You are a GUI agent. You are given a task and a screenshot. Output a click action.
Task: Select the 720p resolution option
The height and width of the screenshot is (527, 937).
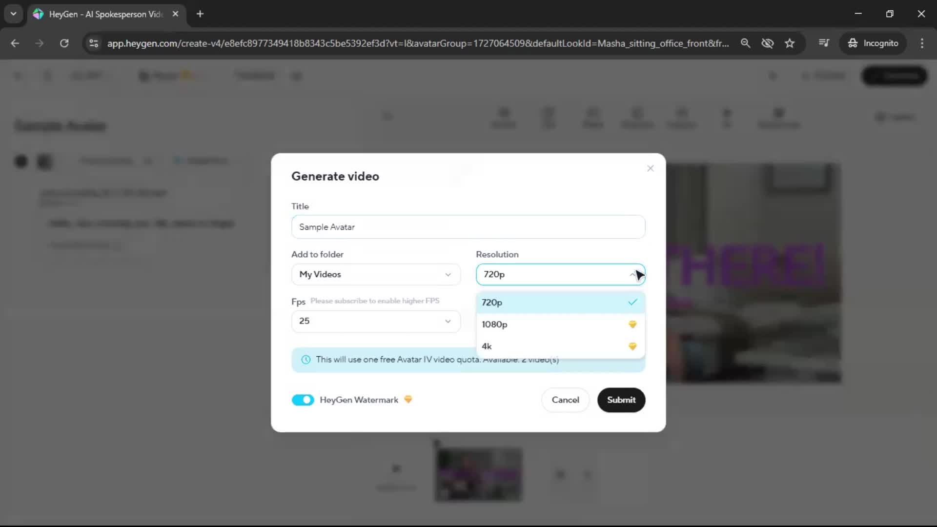pos(560,303)
